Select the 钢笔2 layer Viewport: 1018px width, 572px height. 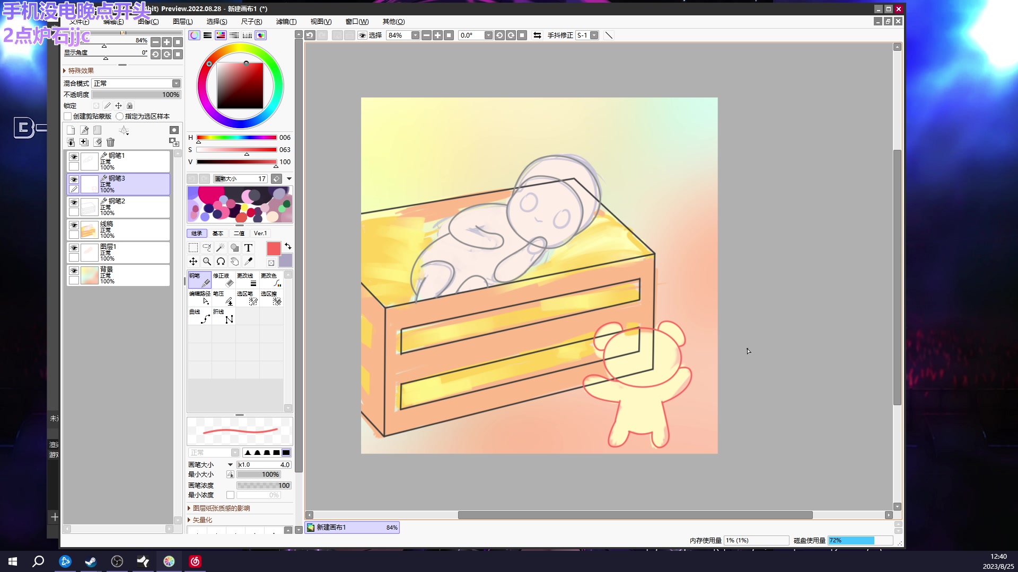click(x=127, y=207)
